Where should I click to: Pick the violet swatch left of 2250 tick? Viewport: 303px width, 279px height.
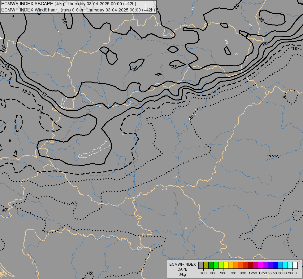(270, 265)
